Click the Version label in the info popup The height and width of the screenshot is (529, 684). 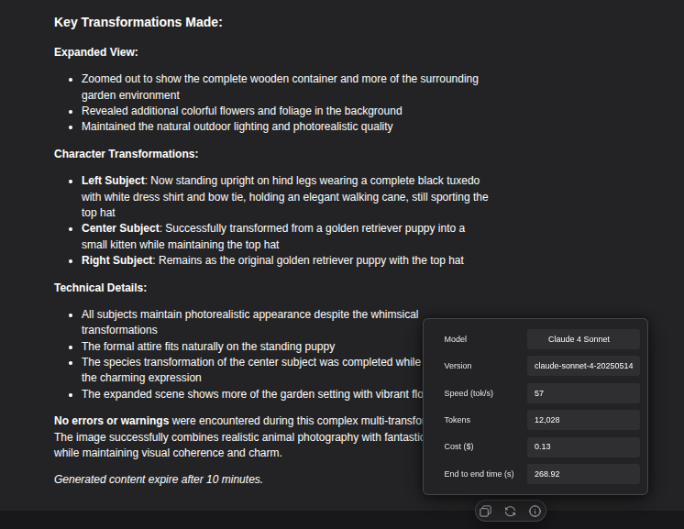[458, 366]
